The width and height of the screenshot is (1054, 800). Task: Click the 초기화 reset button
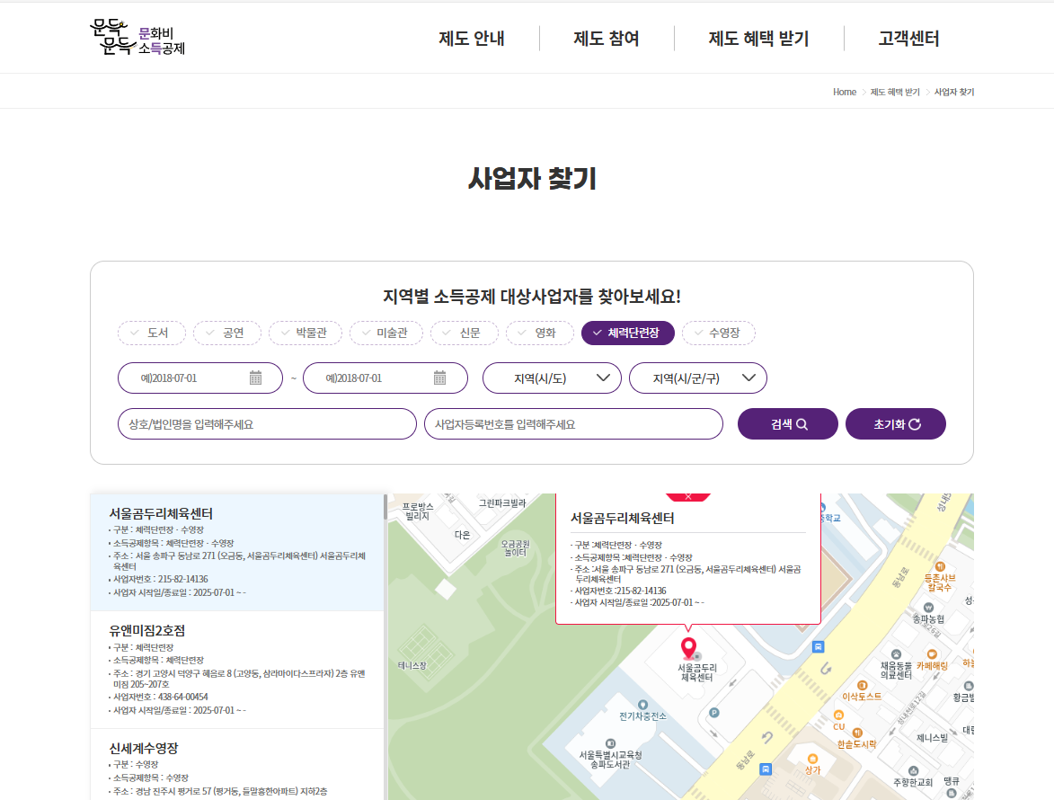895,424
